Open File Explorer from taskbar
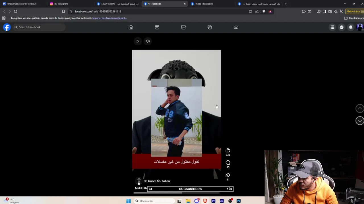This screenshot has width=364, height=204. tap(188, 201)
